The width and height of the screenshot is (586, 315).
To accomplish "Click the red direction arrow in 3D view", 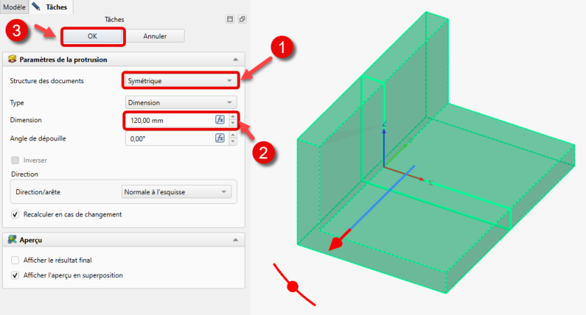I will [338, 242].
